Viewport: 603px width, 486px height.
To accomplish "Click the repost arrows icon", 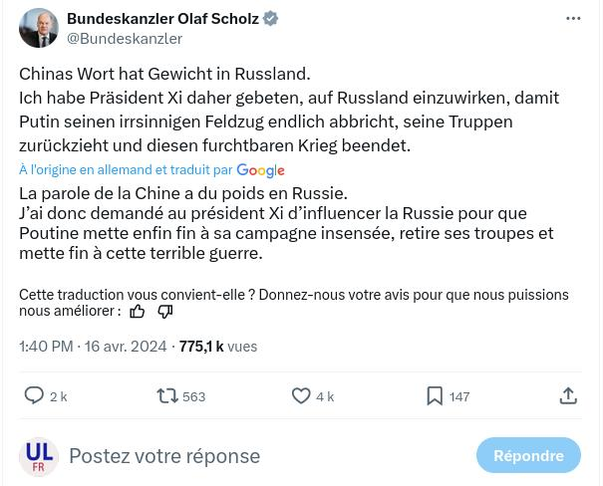I will point(166,395).
